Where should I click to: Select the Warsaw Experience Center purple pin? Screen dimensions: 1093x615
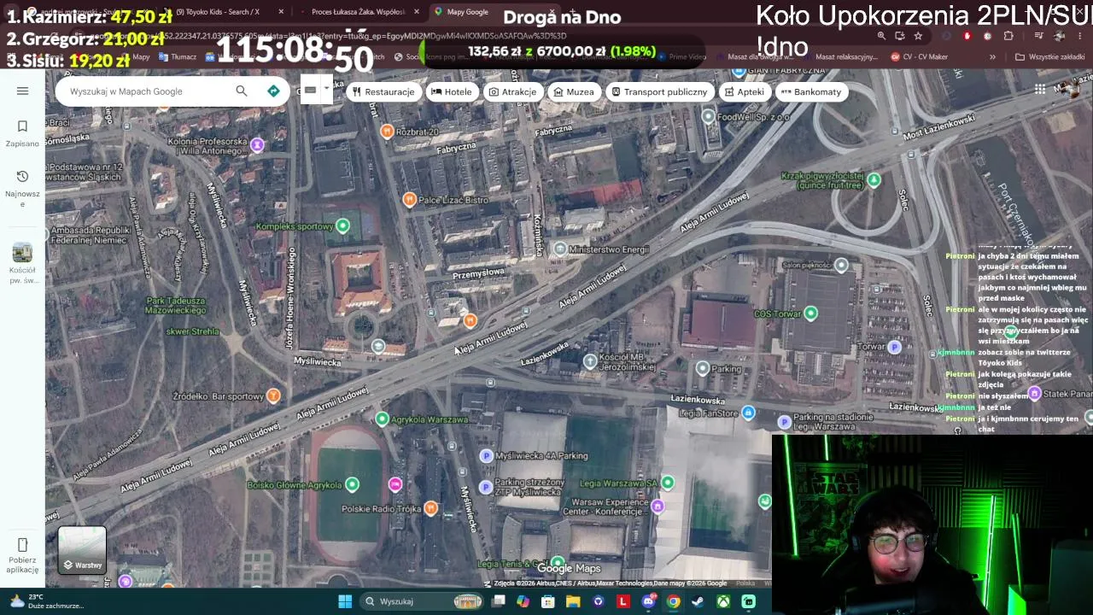click(x=658, y=506)
